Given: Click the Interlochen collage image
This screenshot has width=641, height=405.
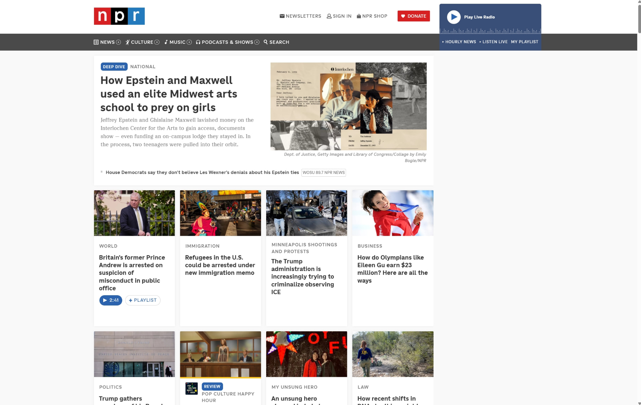Looking at the screenshot, I should pyautogui.click(x=348, y=106).
